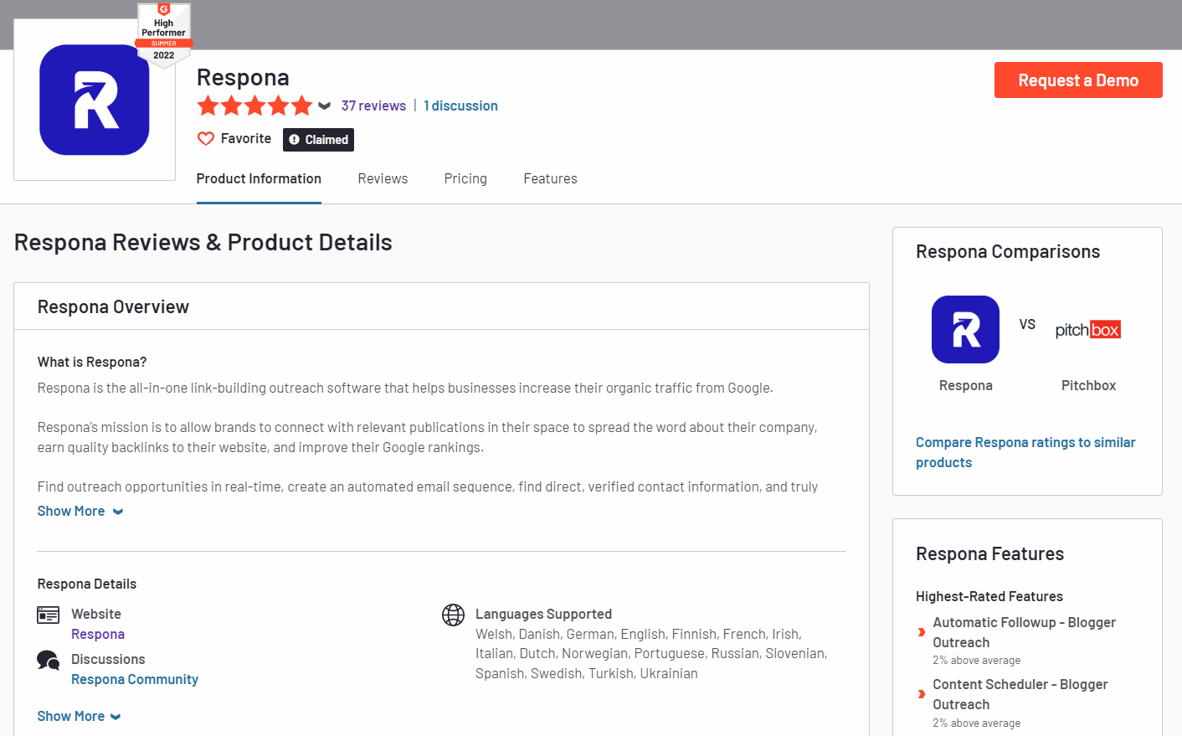Expand Show More under the Respona overview text
The height and width of the screenshot is (736, 1182).
click(x=80, y=511)
